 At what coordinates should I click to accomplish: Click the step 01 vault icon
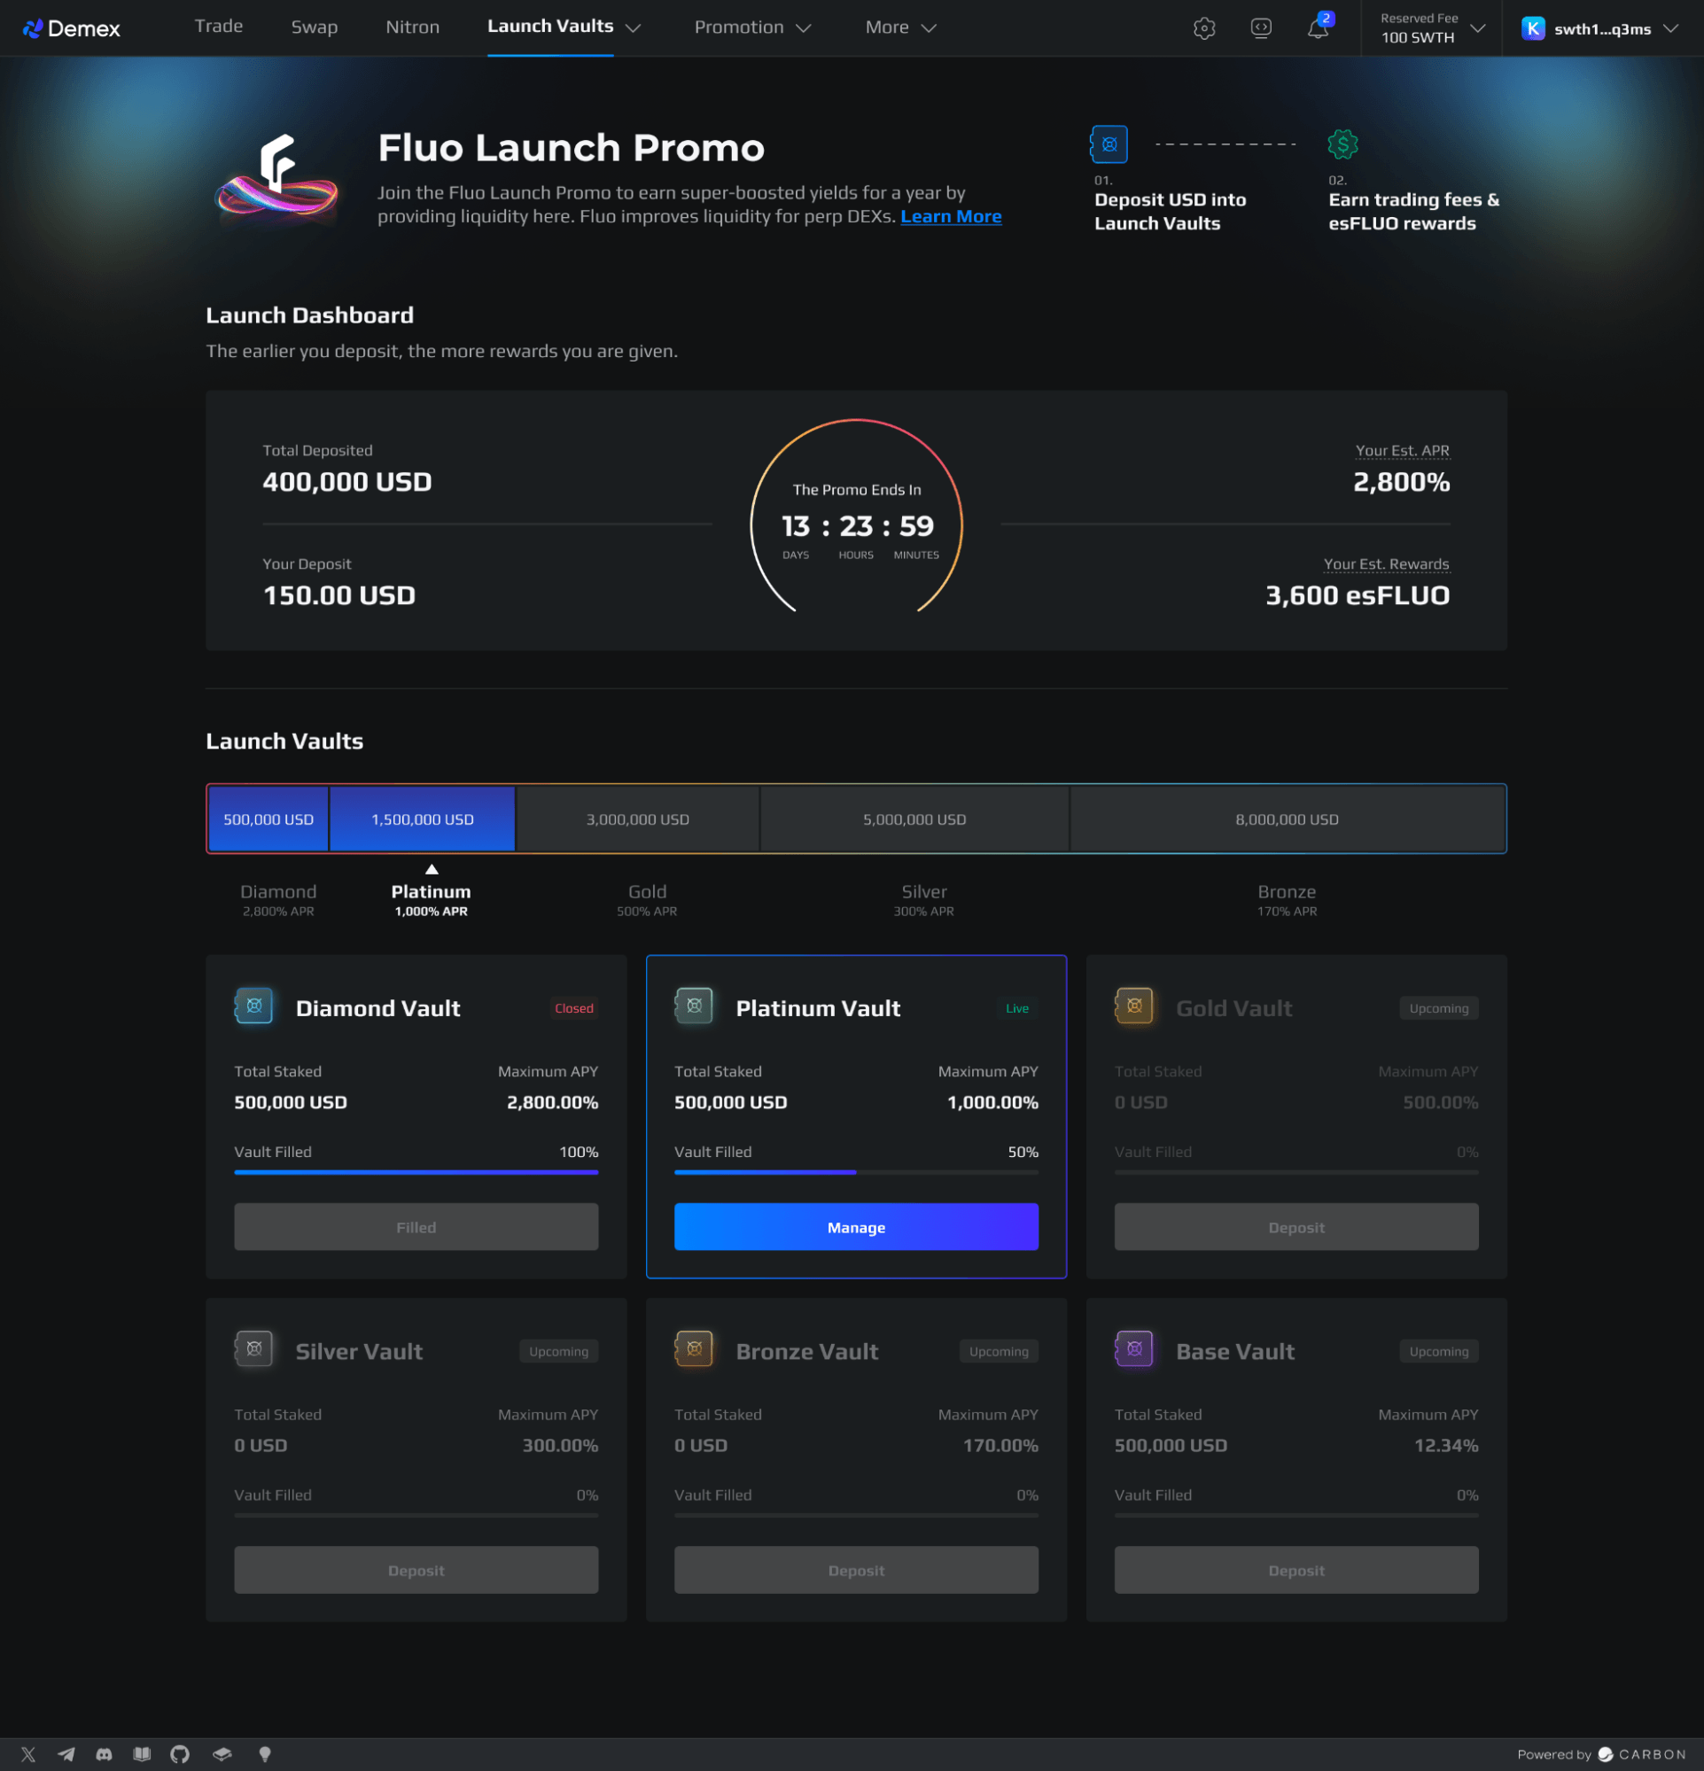click(x=1109, y=144)
